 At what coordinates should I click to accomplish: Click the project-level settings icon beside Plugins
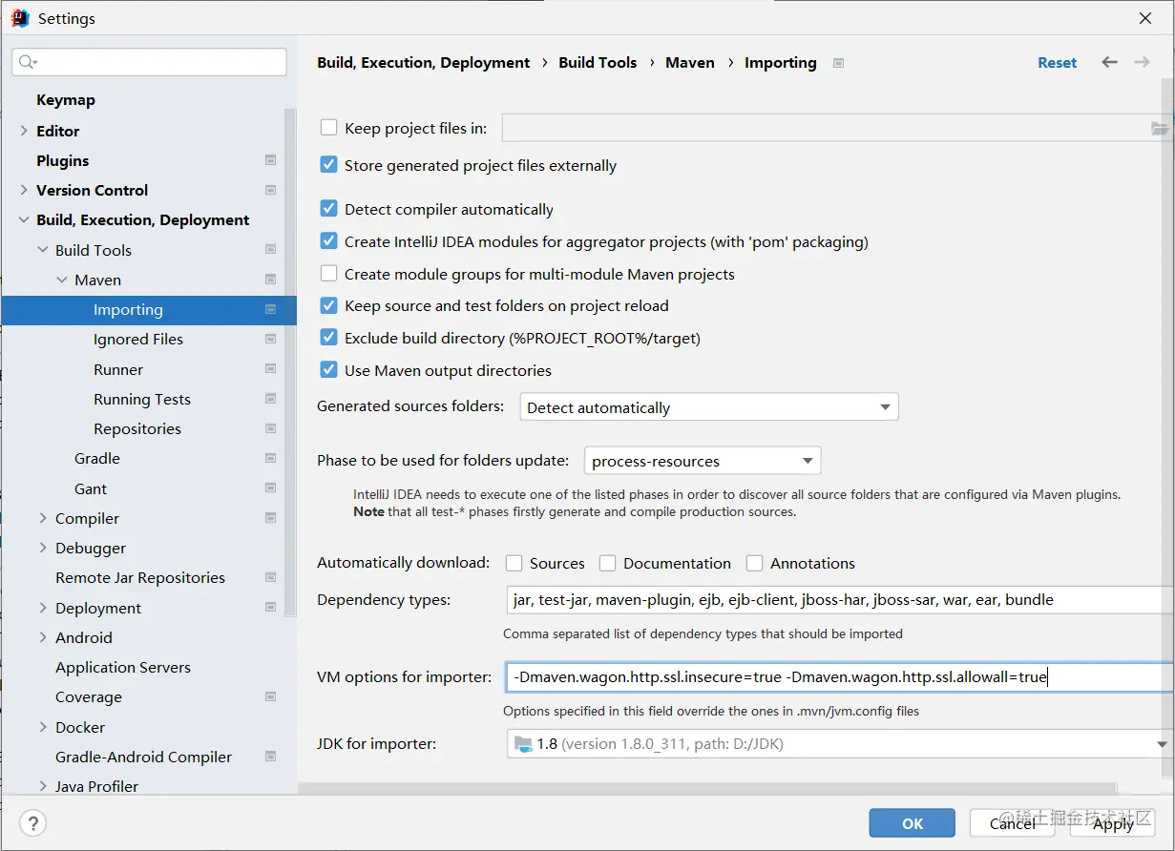(270, 160)
